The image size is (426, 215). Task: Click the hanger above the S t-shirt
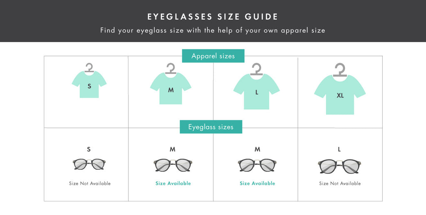pyautogui.click(x=89, y=67)
